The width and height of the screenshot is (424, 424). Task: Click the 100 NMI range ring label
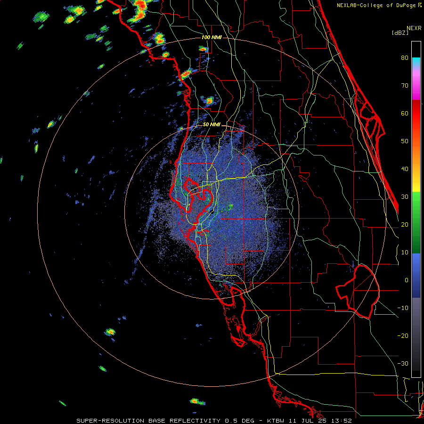[x=212, y=37]
